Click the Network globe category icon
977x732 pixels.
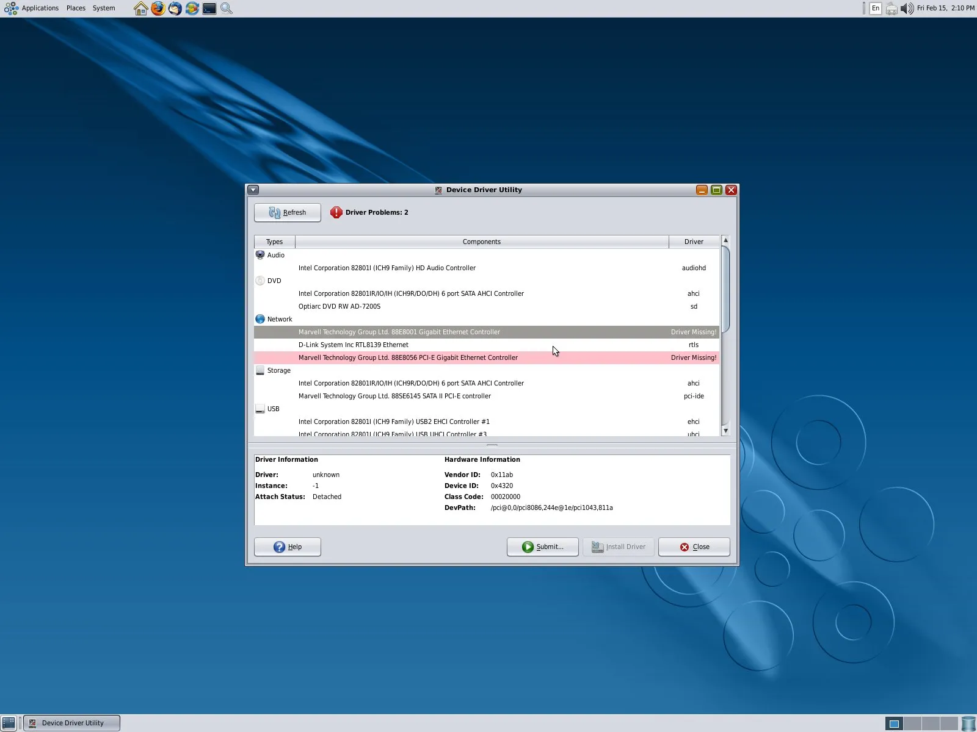click(x=260, y=319)
